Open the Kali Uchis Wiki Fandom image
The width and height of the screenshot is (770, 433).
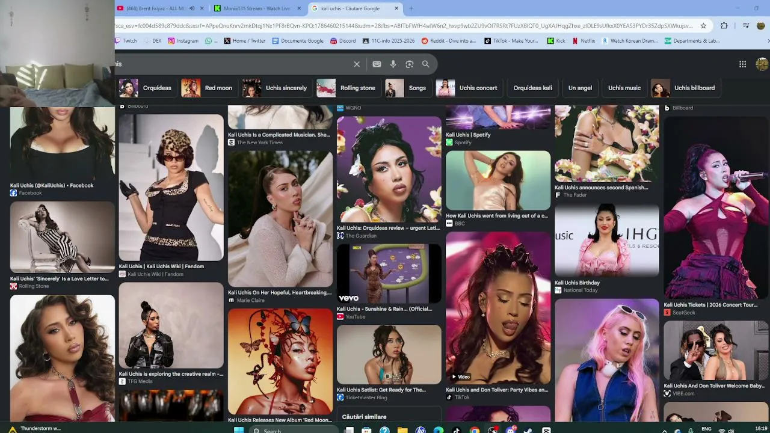tap(171, 188)
